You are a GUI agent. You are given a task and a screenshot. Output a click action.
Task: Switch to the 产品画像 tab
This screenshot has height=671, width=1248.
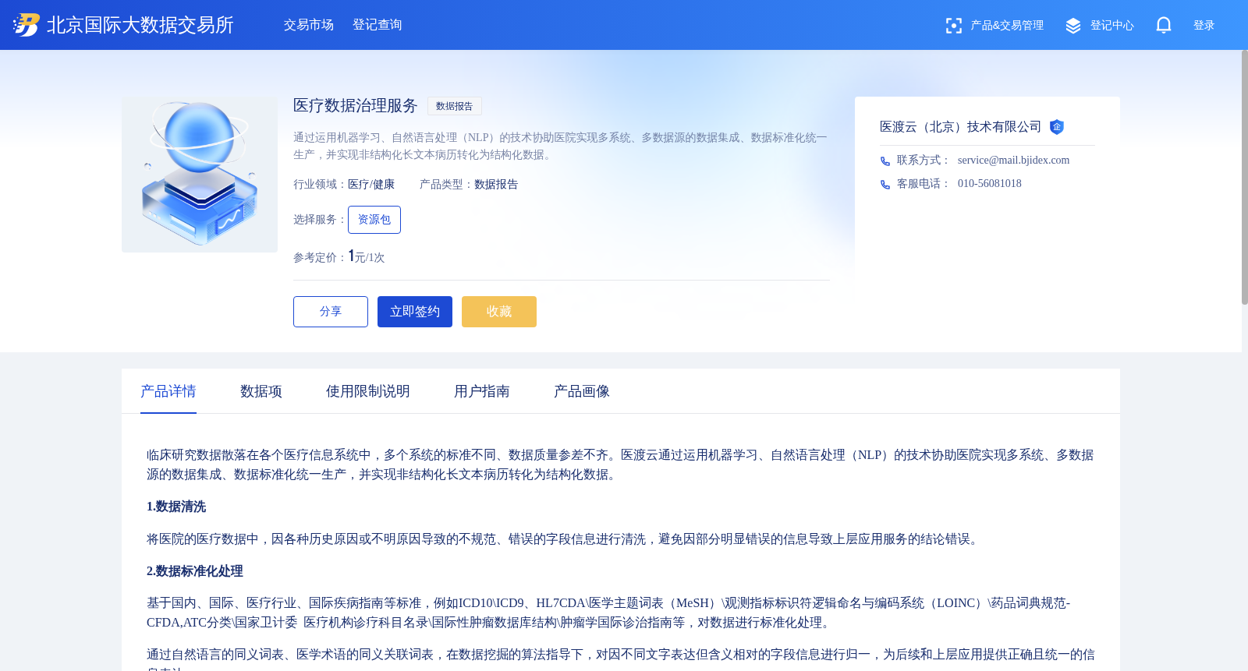tap(582, 391)
